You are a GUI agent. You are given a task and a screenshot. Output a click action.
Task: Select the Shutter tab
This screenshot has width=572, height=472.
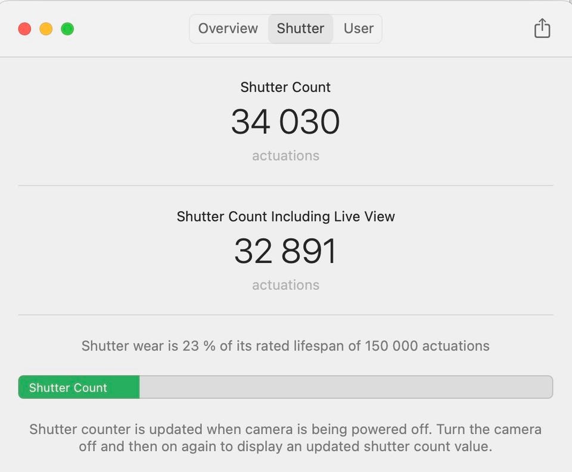[300, 29]
